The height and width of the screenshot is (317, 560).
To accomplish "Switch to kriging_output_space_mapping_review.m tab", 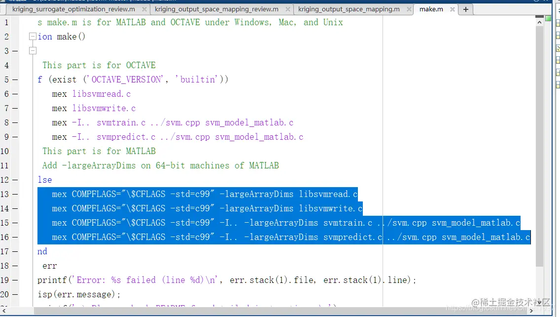I will 216,9.
